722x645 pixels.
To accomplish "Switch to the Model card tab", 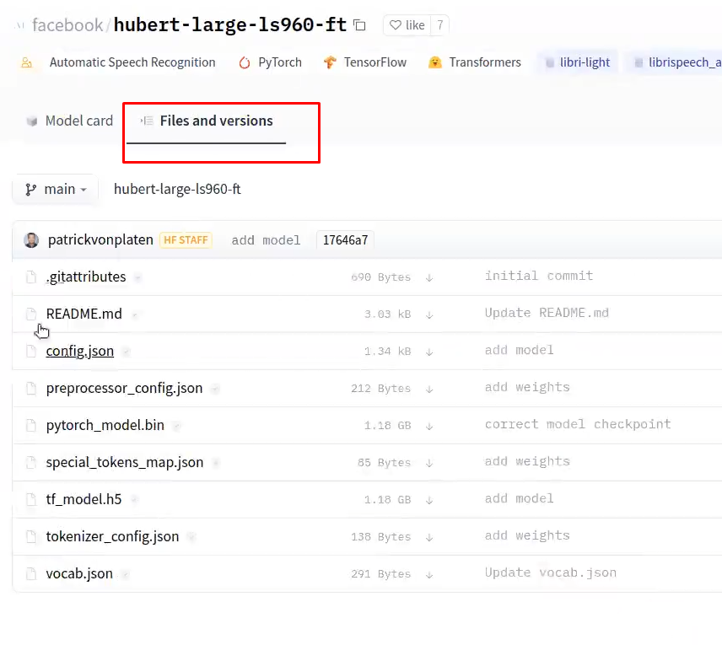I will click(x=70, y=121).
